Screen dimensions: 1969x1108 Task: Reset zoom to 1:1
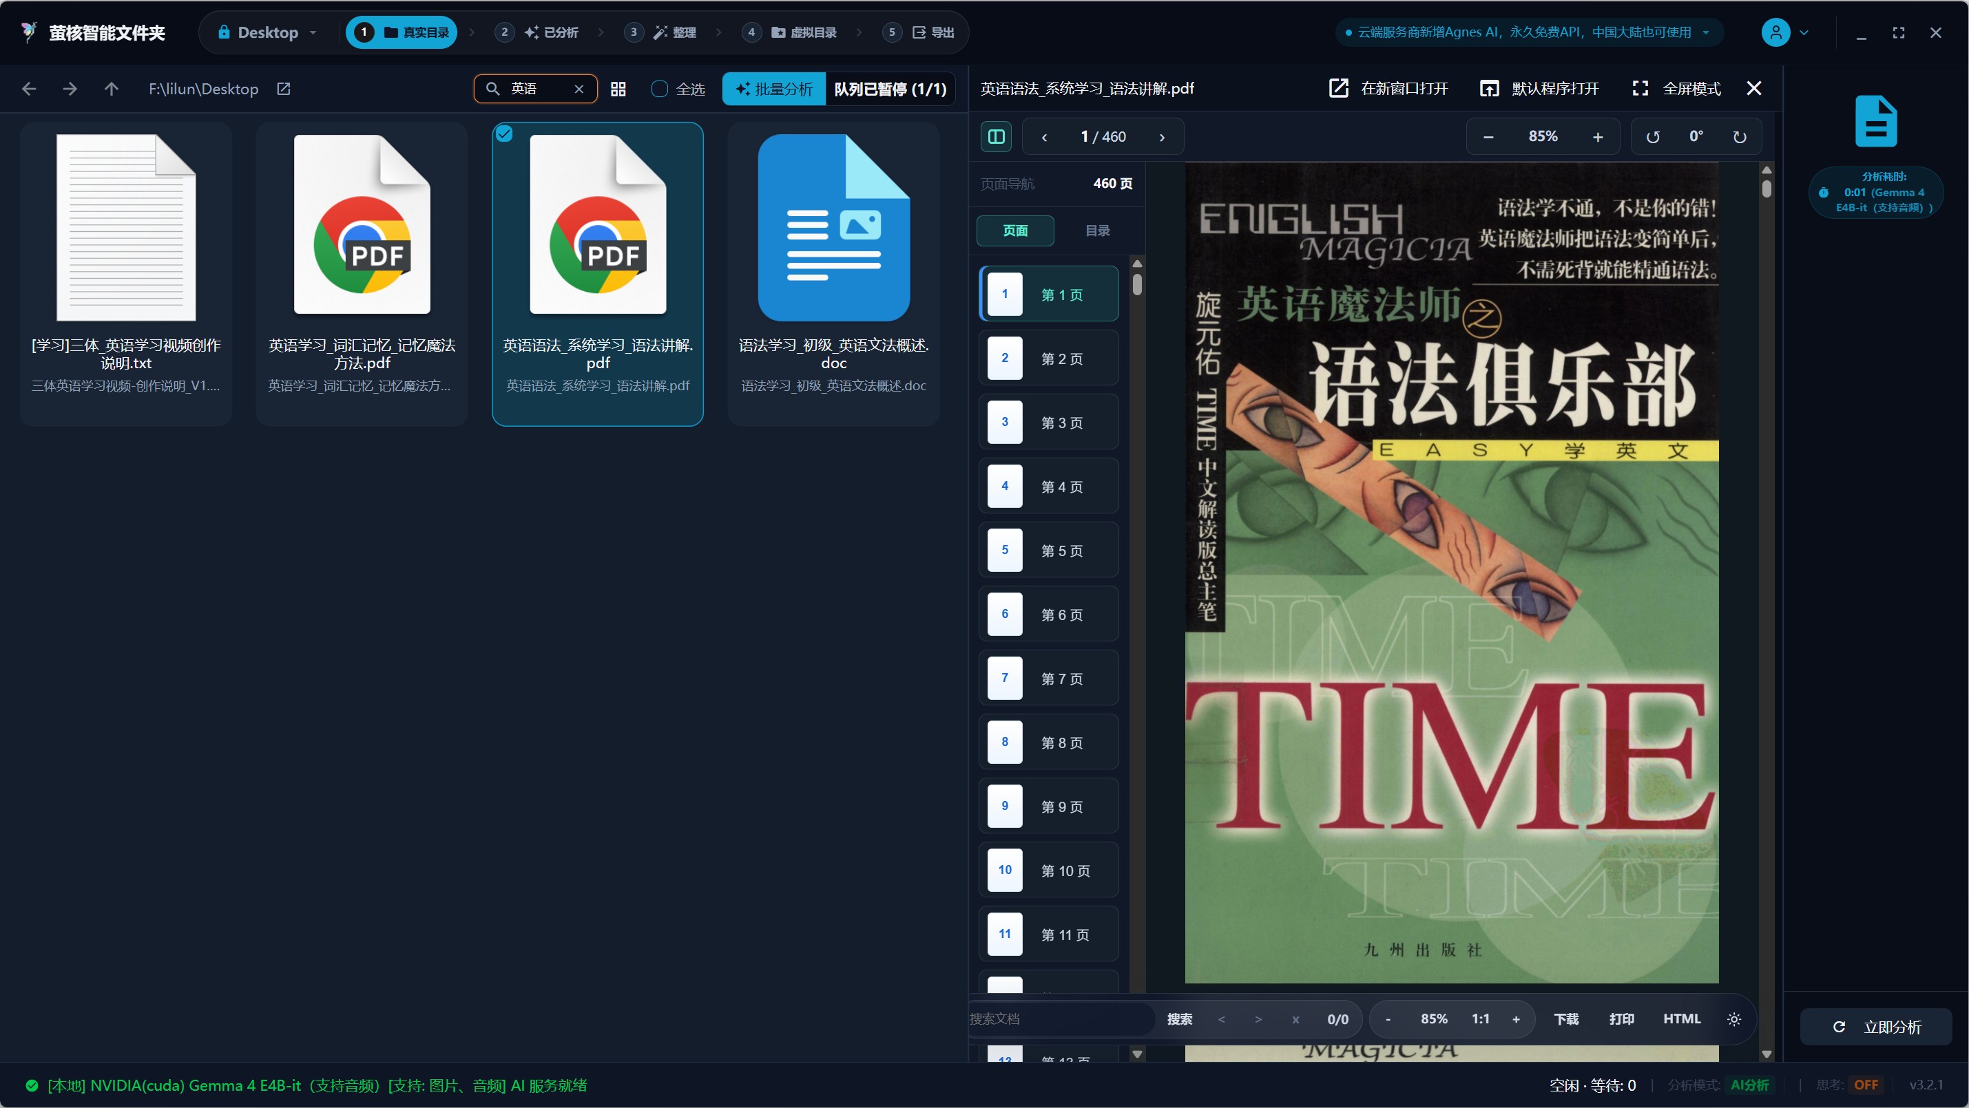(x=1481, y=1019)
